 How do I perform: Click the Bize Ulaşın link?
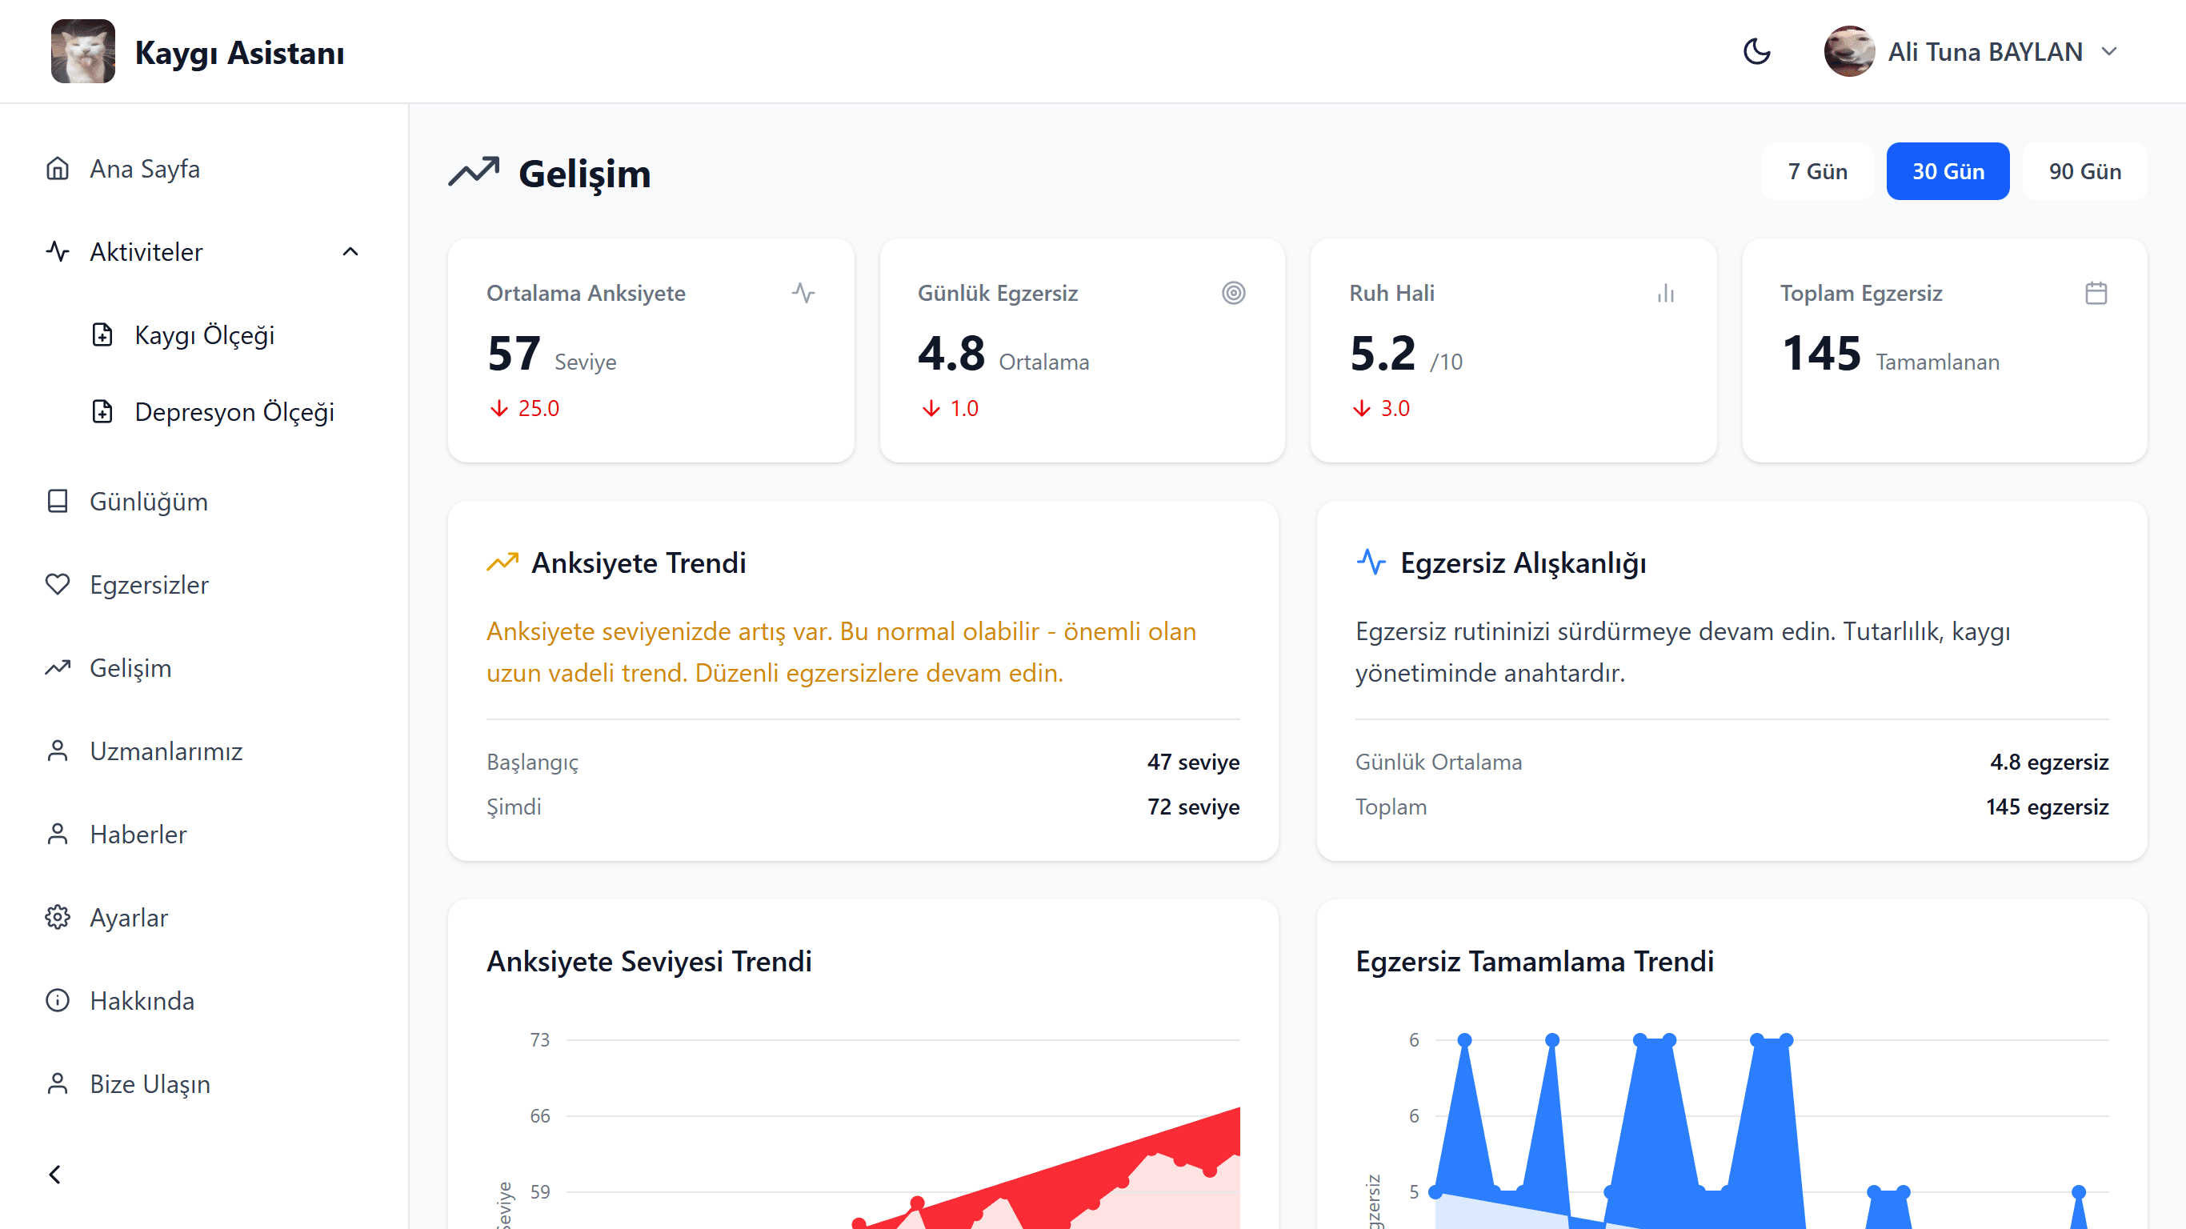(150, 1084)
